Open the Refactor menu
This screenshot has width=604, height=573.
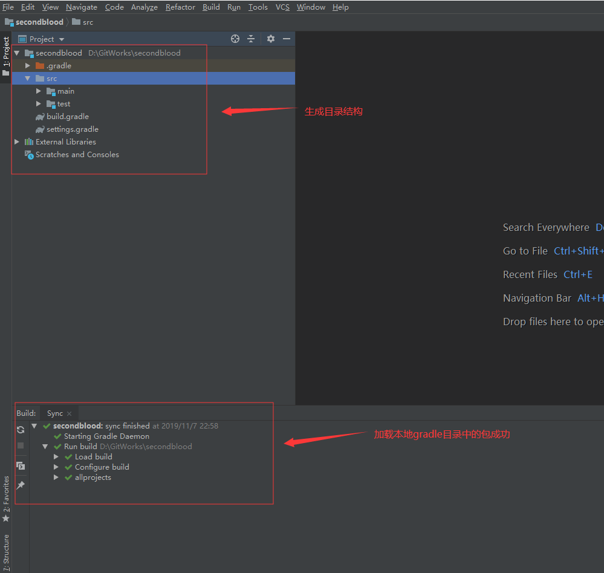coord(180,7)
